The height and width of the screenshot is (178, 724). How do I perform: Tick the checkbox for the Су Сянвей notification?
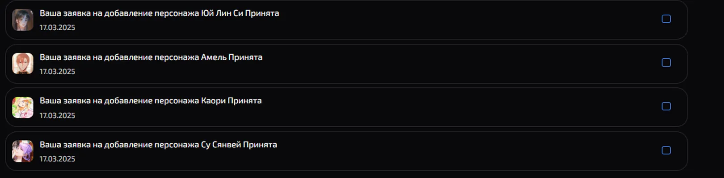pyautogui.click(x=666, y=150)
